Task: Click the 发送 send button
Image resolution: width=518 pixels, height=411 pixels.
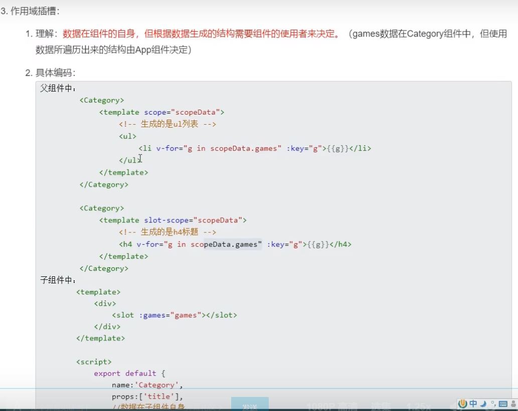Action: pyautogui.click(x=250, y=405)
